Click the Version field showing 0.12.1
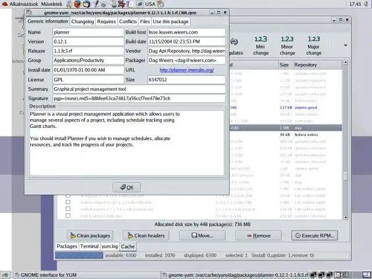This screenshot has width=372, height=279. click(88, 41)
